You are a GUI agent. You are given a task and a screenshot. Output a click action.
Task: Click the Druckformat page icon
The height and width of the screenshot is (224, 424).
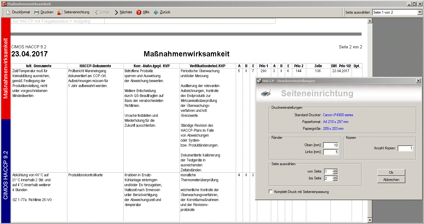[x=8, y=12]
